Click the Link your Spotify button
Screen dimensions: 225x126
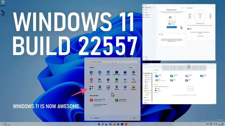200,36
